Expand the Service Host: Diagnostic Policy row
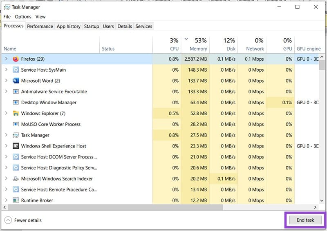 [x=6, y=168]
